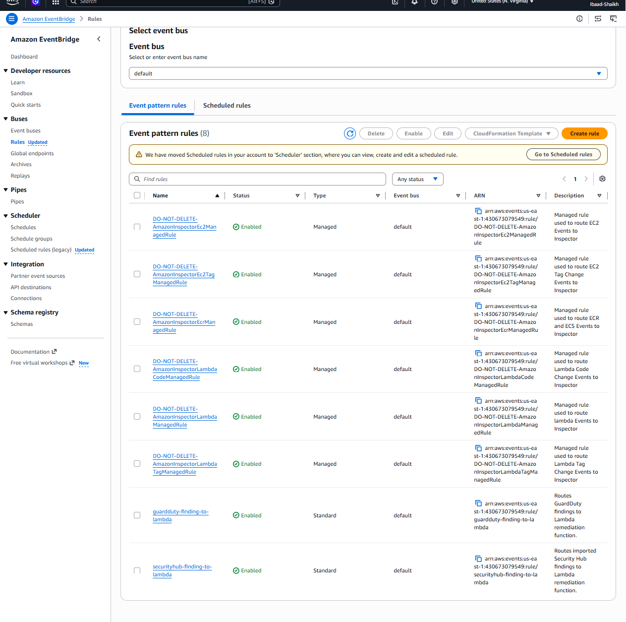Click the Enable button
626x622 pixels.
coord(413,133)
